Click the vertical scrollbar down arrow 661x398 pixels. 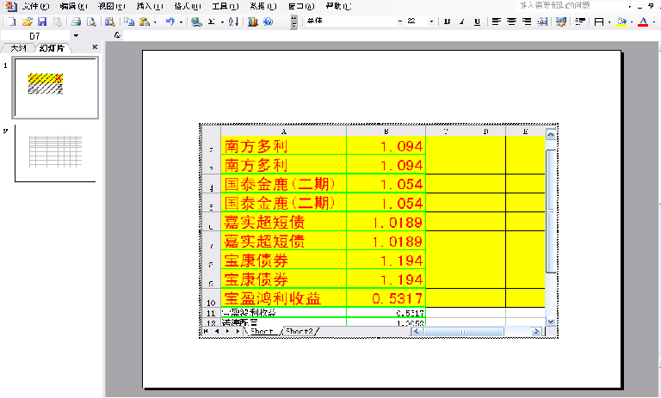pos(551,321)
